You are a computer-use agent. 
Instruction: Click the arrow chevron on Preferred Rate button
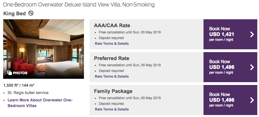click(x=252, y=67)
